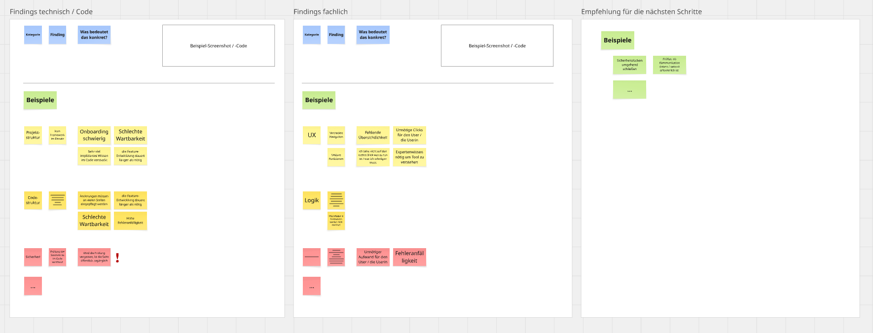
Task: Click the yellow 'Logik' sticky note
Action: (312, 200)
